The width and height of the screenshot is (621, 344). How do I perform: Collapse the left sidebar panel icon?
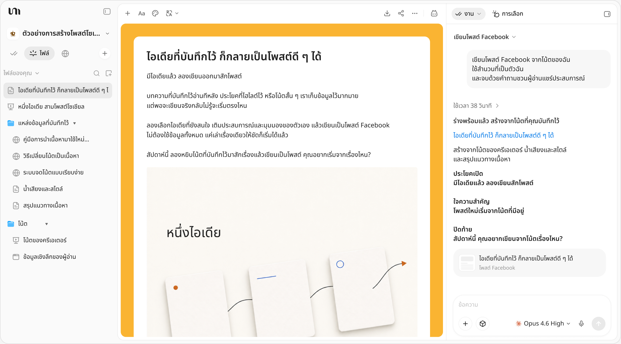click(107, 11)
